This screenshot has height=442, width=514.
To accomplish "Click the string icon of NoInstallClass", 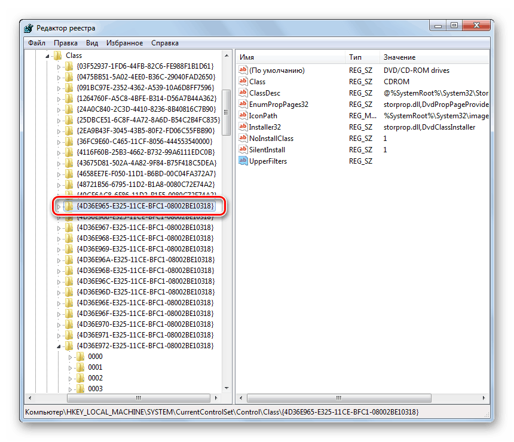I will [243, 138].
